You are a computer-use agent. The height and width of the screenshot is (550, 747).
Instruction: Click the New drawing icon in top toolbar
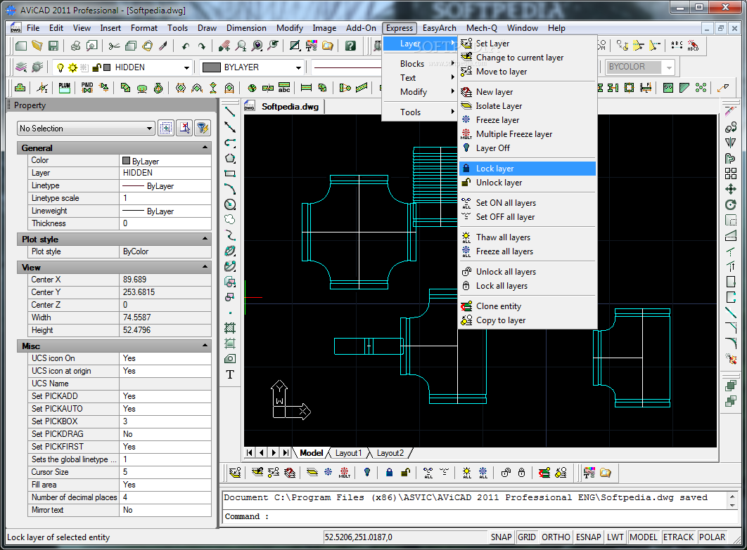pyautogui.click(x=21, y=46)
